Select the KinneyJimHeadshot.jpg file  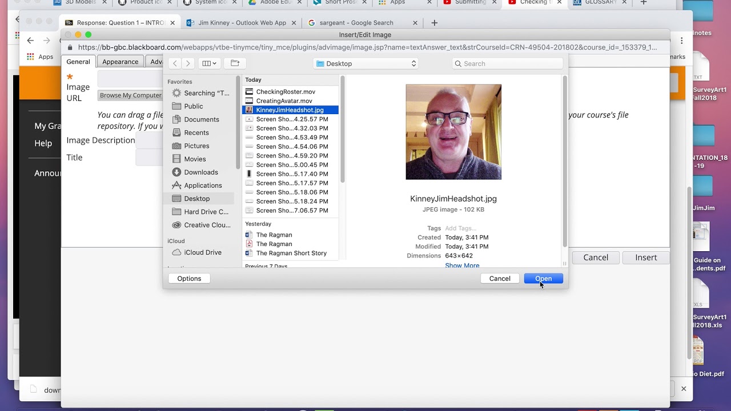[x=290, y=110]
